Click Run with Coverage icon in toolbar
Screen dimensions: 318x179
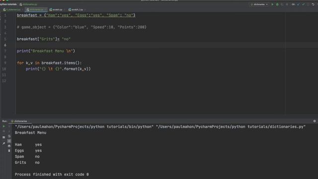[x=282, y=4]
